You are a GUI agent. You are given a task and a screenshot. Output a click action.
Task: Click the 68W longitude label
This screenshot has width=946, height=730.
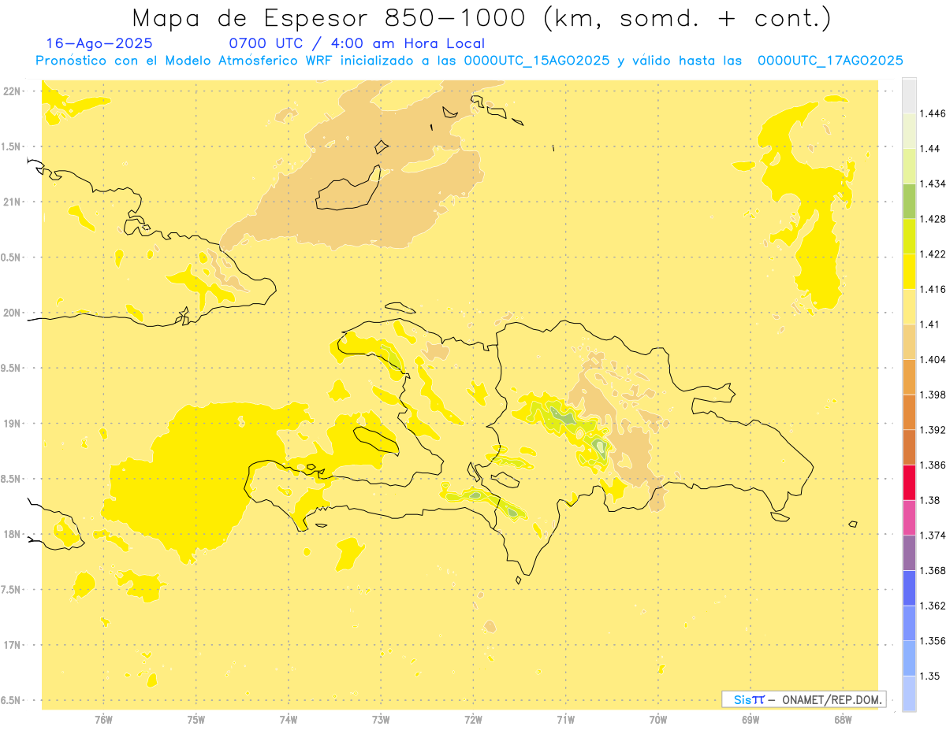pos(843,720)
